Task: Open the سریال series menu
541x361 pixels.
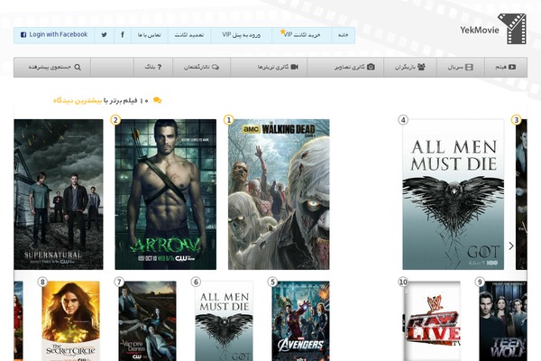Action: pos(461,67)
